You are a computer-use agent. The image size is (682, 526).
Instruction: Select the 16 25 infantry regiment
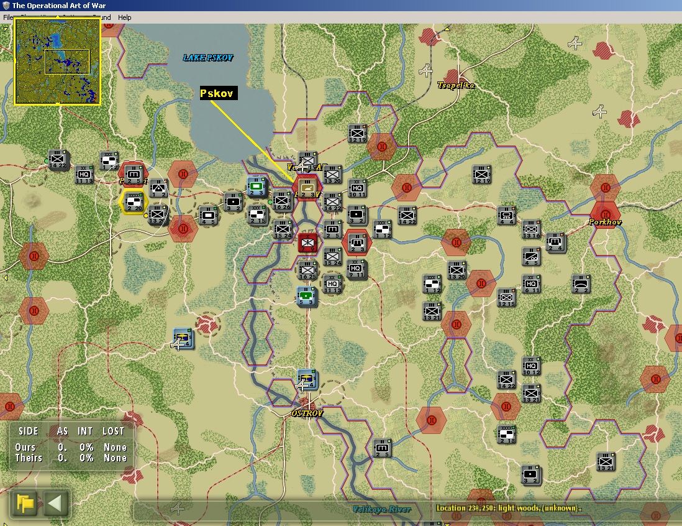pyautogui.click(x=307, y=270)
